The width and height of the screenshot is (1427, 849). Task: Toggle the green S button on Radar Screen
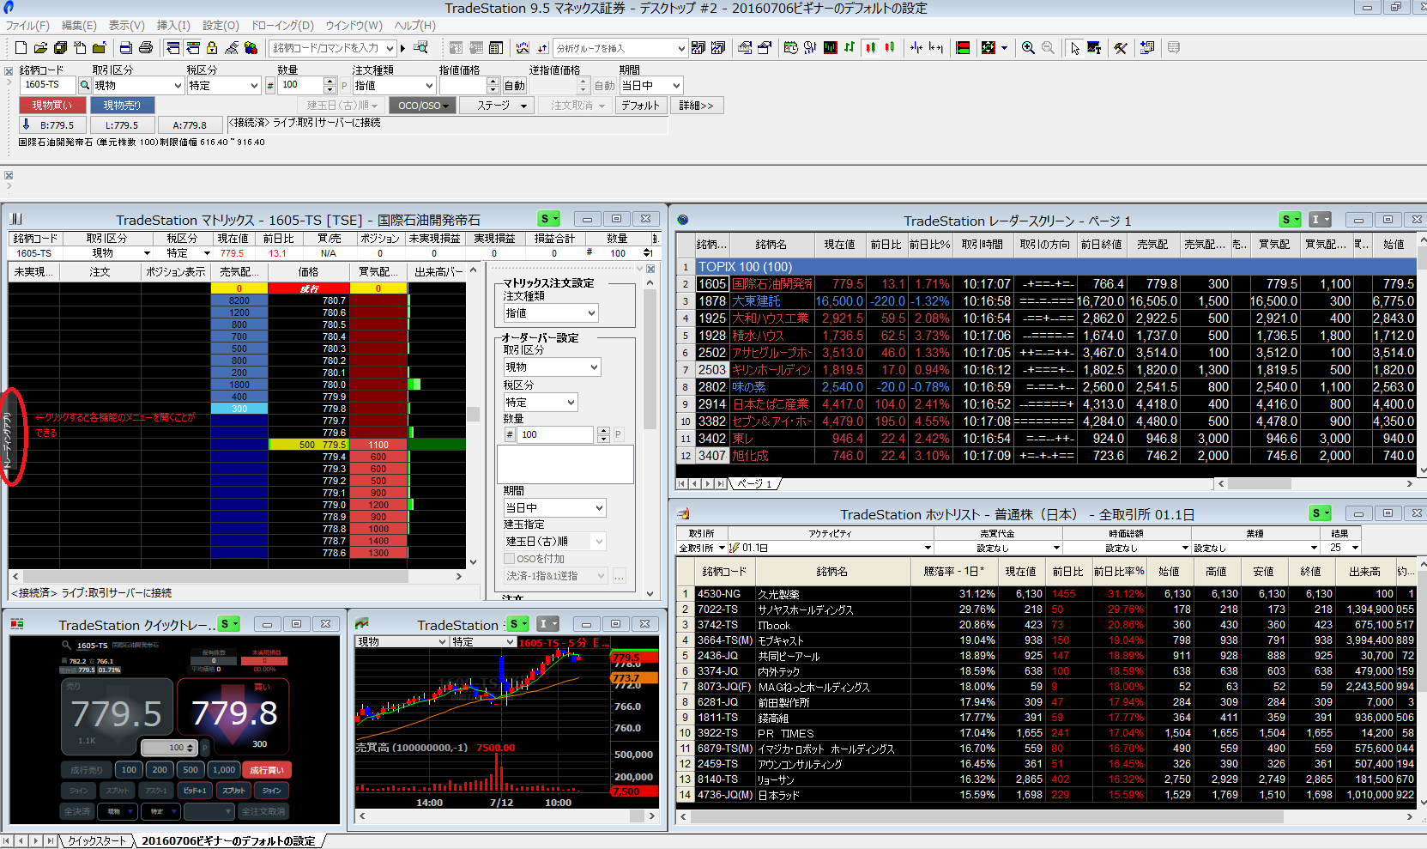(1291, 220)
